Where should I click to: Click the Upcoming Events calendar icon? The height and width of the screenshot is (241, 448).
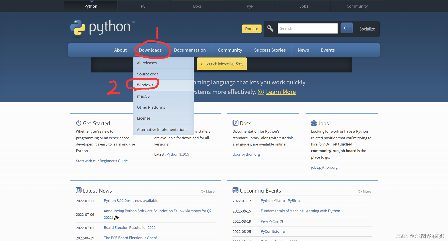coord(235,190)
